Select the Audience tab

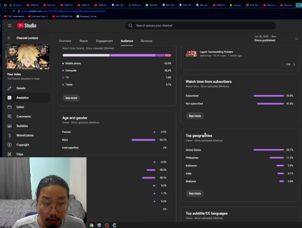(127, 41)
